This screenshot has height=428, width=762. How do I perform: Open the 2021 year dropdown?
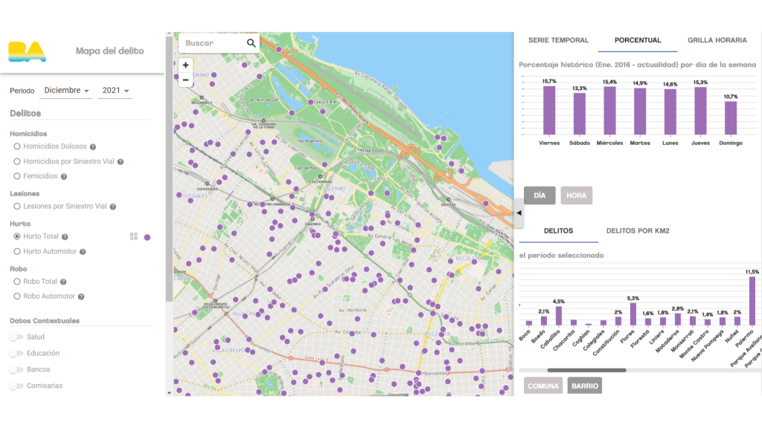click(116, 91)
